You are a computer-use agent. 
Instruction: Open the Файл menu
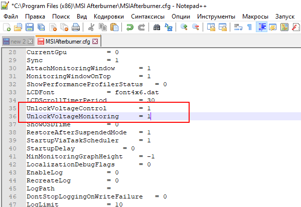(x=11, y=17)
